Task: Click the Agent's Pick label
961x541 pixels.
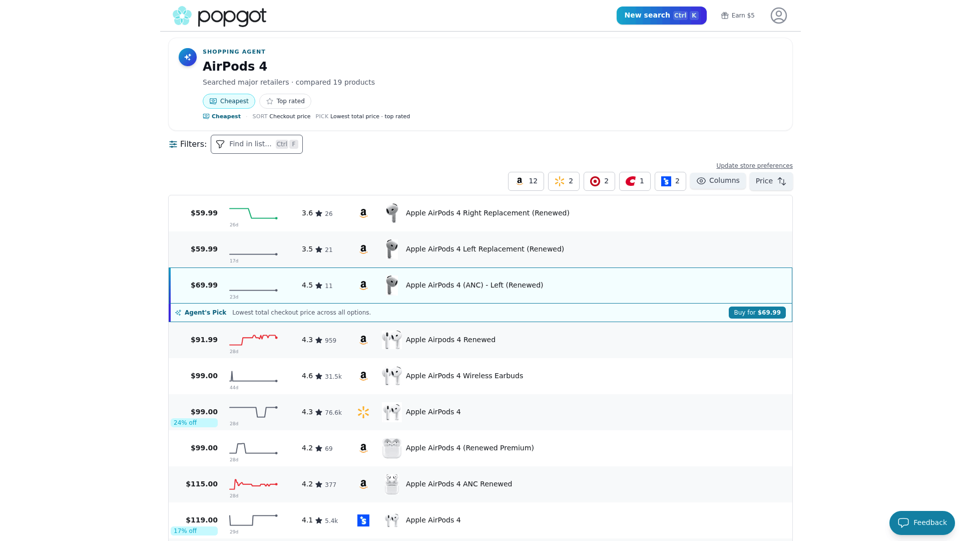Action: tap(205, 313)
